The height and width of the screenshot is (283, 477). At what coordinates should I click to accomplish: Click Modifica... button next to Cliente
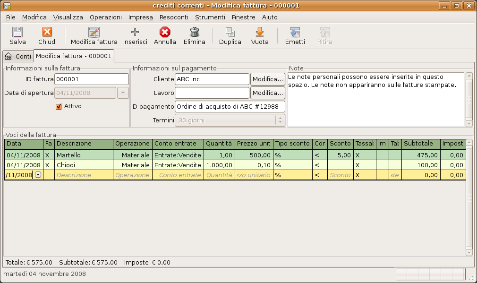tap(268, 79)
